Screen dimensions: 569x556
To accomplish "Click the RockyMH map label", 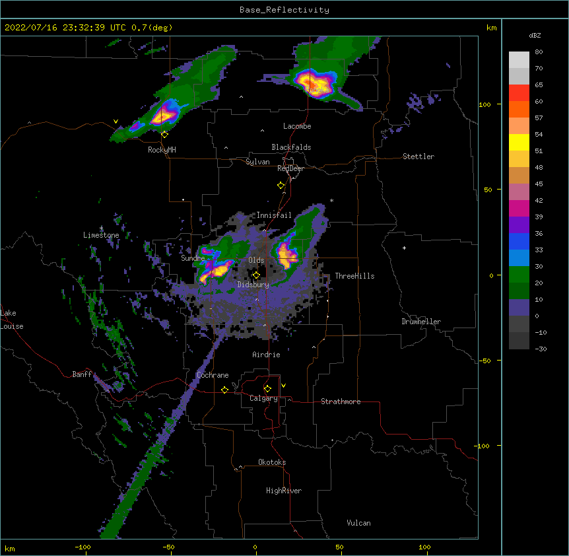I will (162, 150).
